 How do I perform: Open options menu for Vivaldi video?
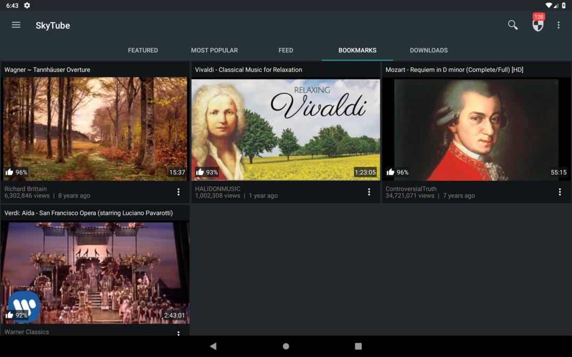369,192
